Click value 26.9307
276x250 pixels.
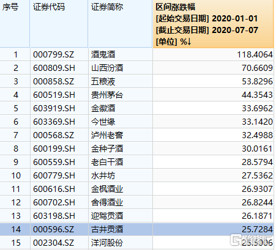[x=257, y=189]
